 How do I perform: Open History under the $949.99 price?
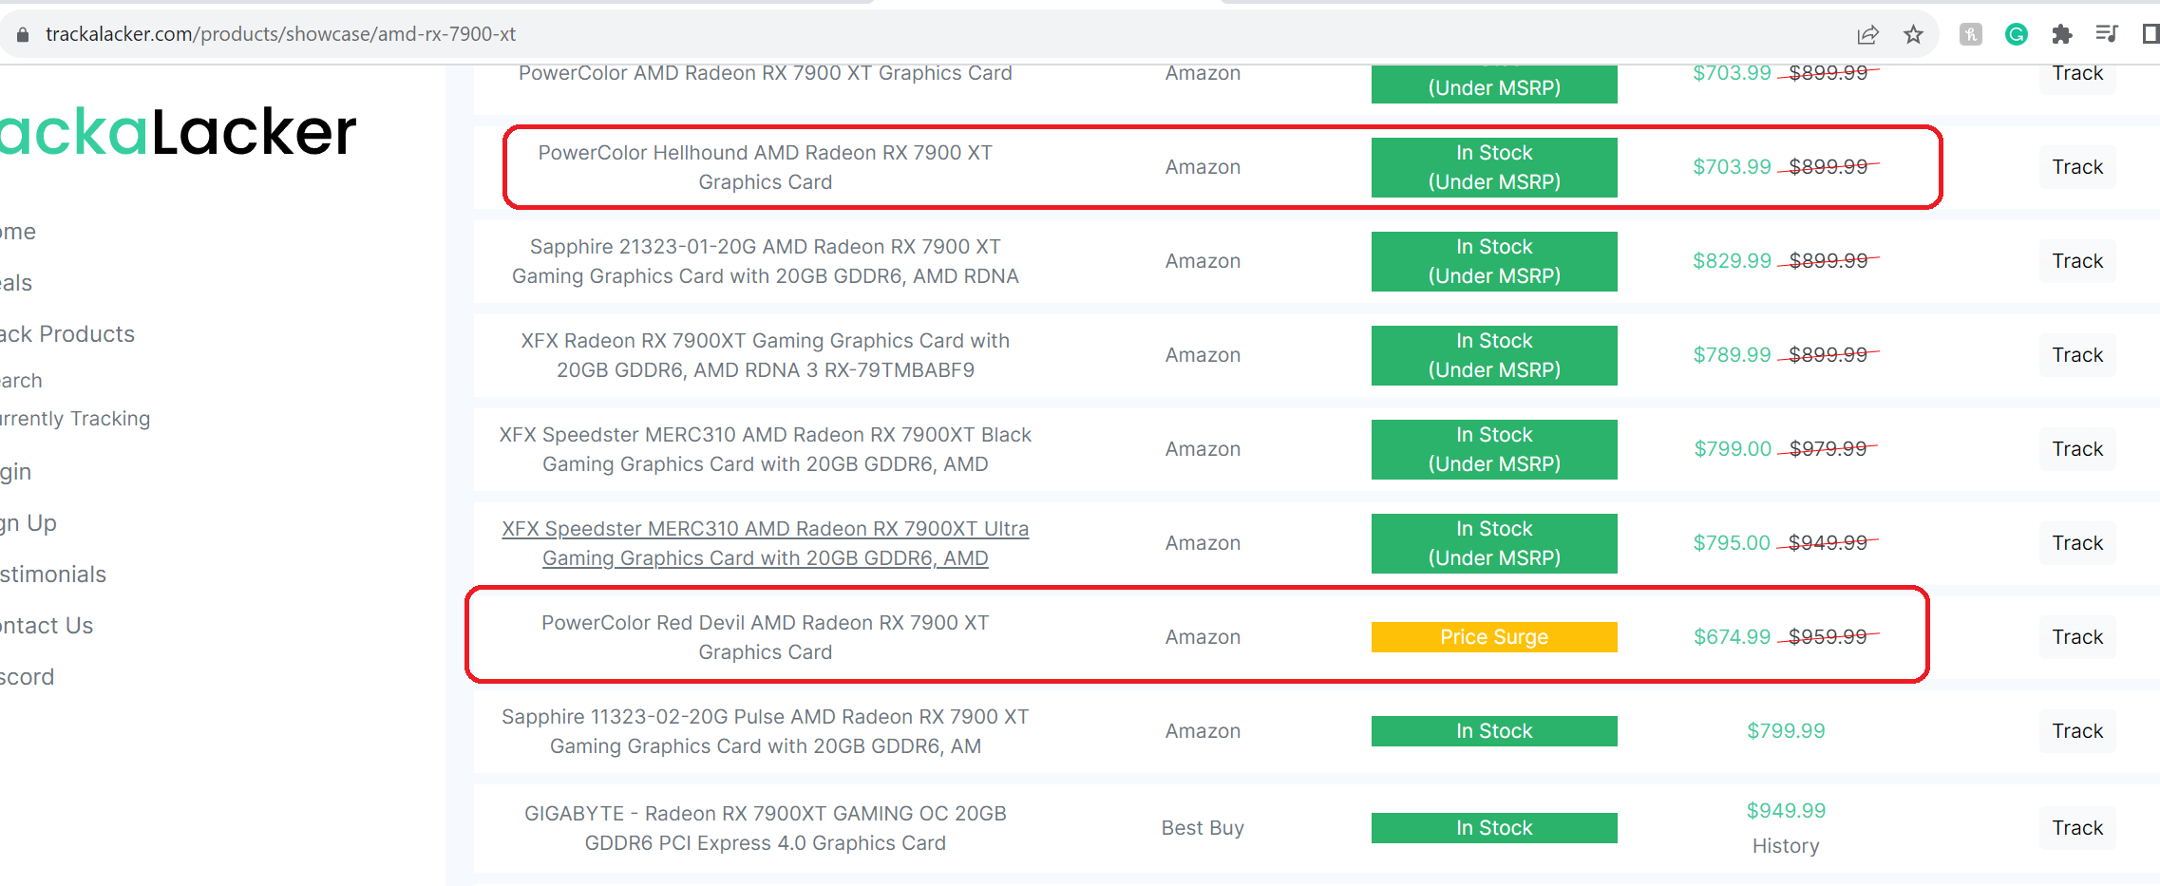(1786, 846)
